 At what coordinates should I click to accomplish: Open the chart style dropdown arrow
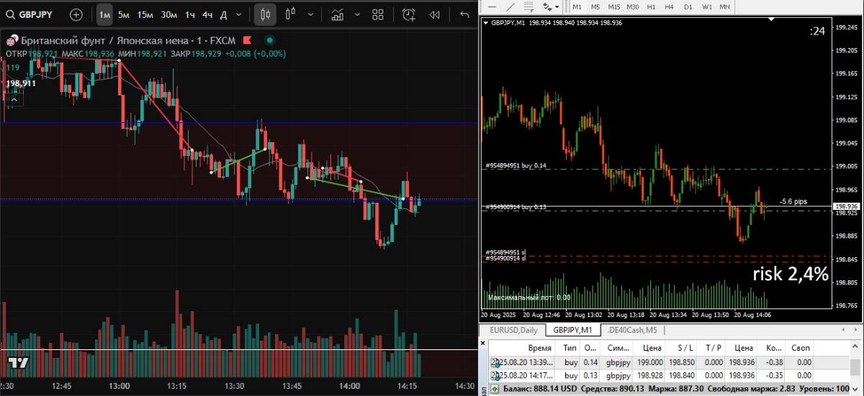(310, 14)
